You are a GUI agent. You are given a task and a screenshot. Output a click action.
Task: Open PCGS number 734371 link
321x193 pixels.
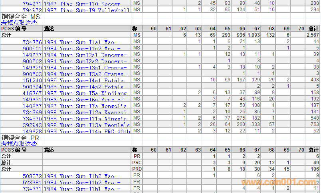(x=32, y=189)
